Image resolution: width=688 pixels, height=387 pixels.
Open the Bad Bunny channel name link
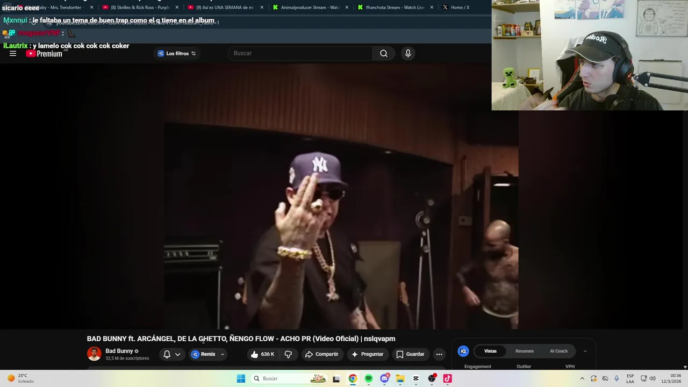pos(119,351)
